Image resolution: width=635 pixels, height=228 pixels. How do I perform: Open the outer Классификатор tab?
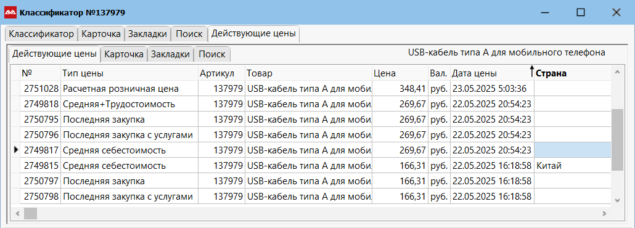[x=41, y=34]
